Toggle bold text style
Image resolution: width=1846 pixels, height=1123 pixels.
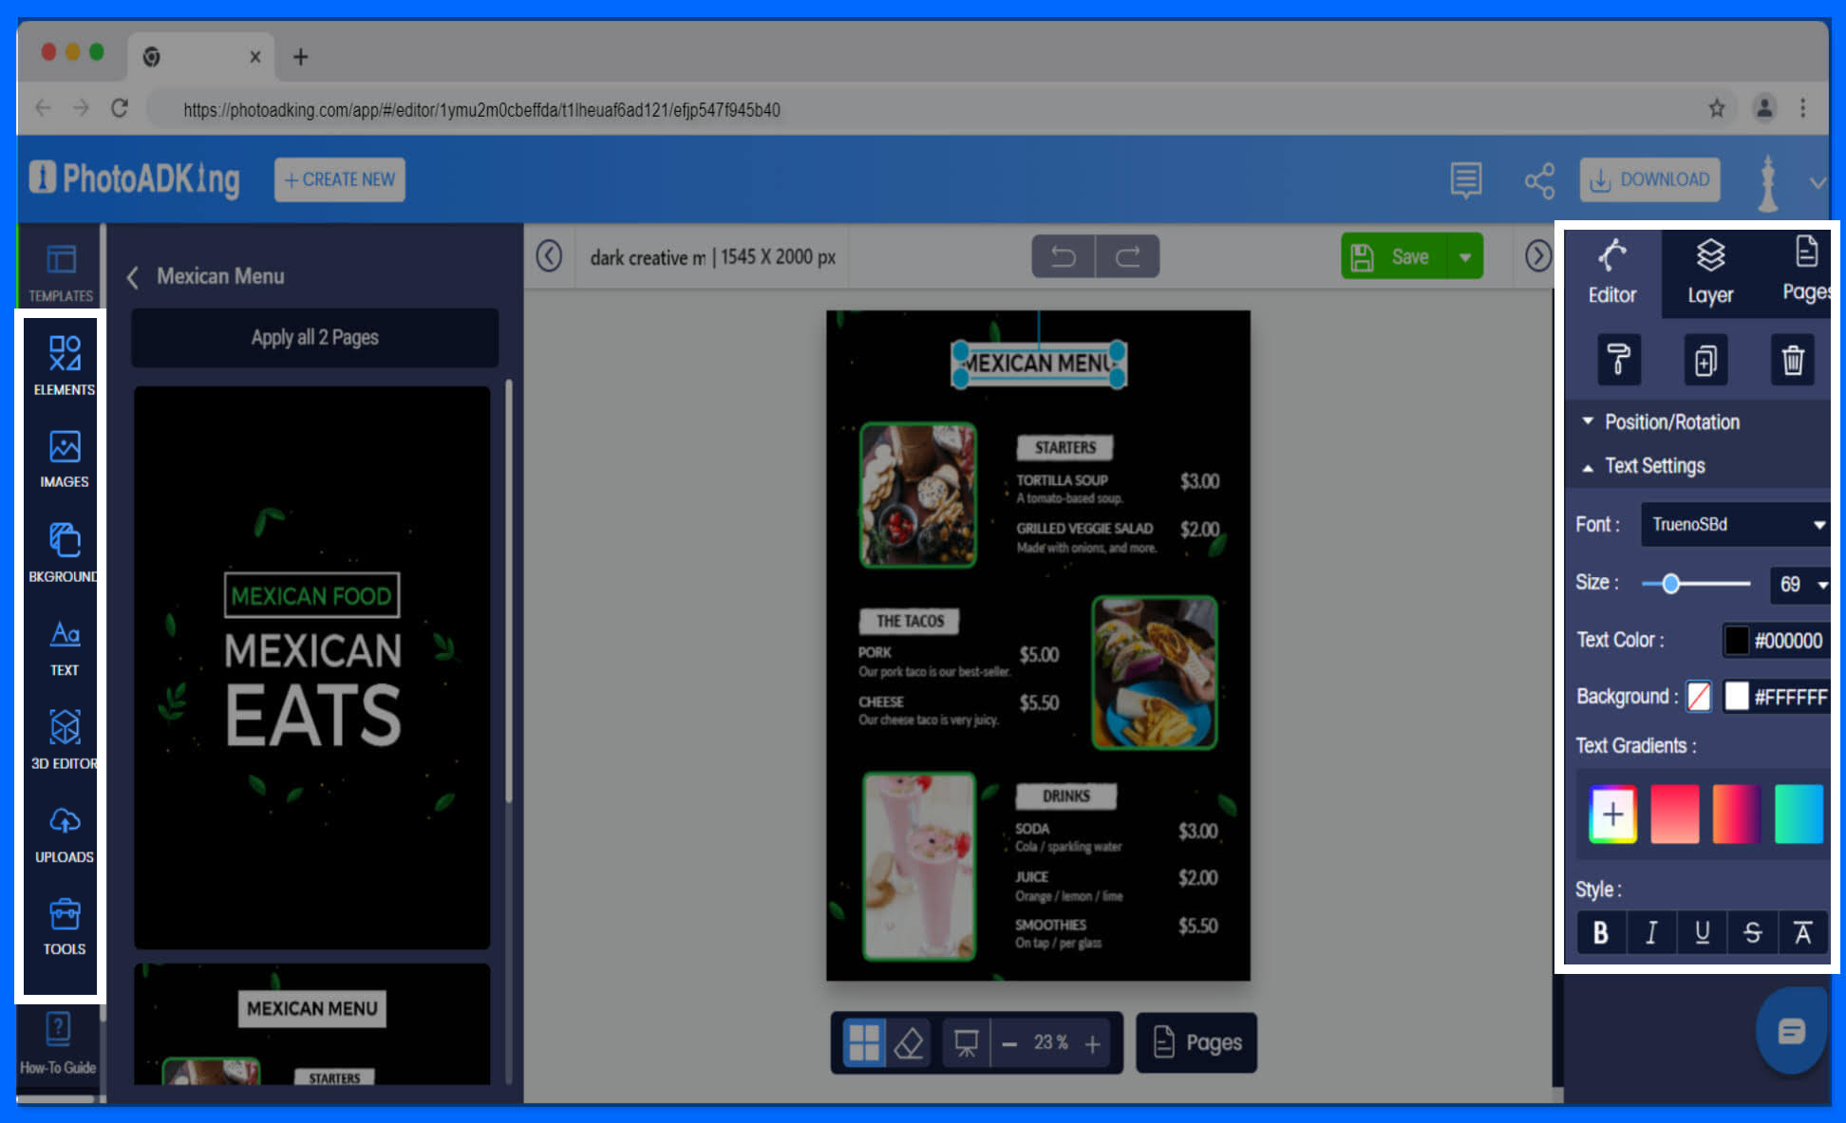coord(1601,933)
